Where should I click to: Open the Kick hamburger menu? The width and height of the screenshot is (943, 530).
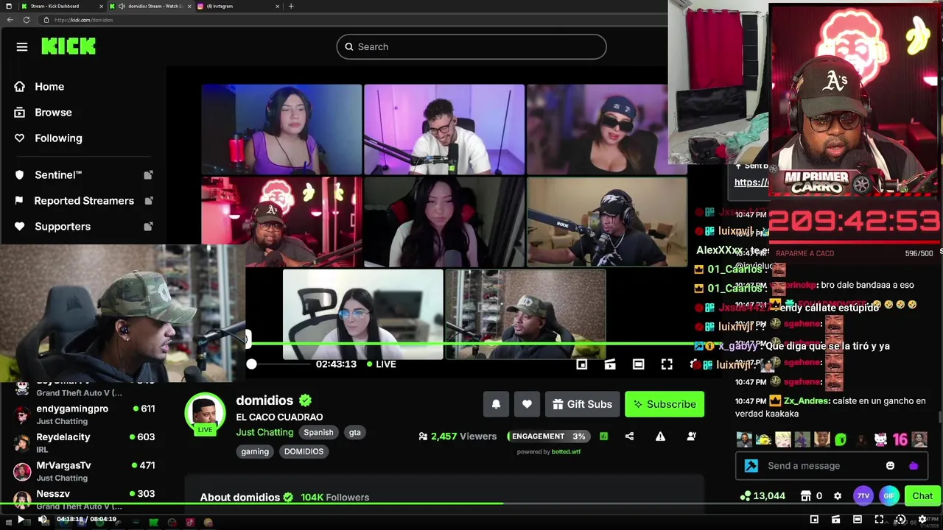pyautogui.click(x=22, y=46)
